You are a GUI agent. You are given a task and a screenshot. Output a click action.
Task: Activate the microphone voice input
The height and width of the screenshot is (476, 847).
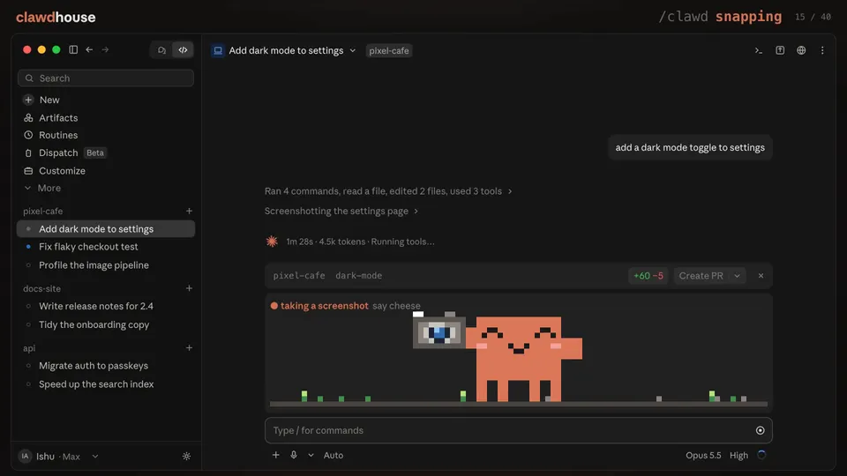tap(294, 455)
